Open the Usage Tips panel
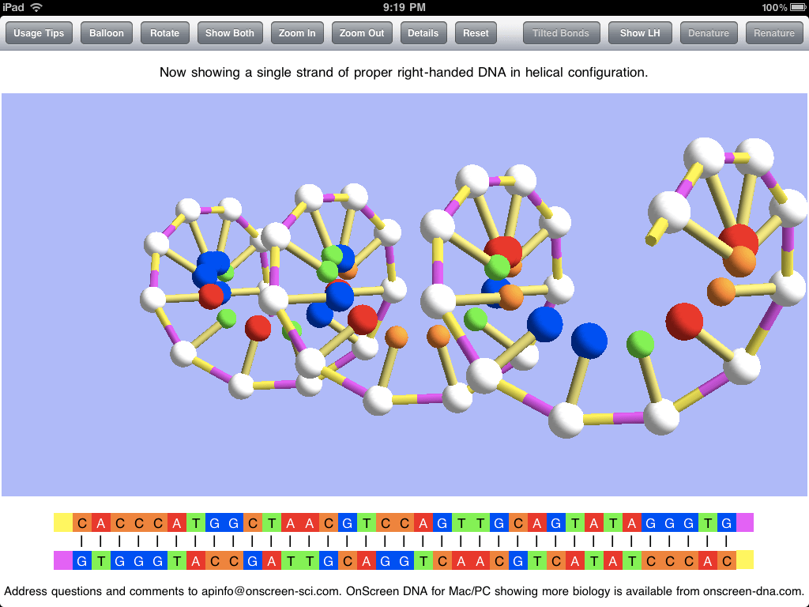The image size is (809, 607). [39, 33]
